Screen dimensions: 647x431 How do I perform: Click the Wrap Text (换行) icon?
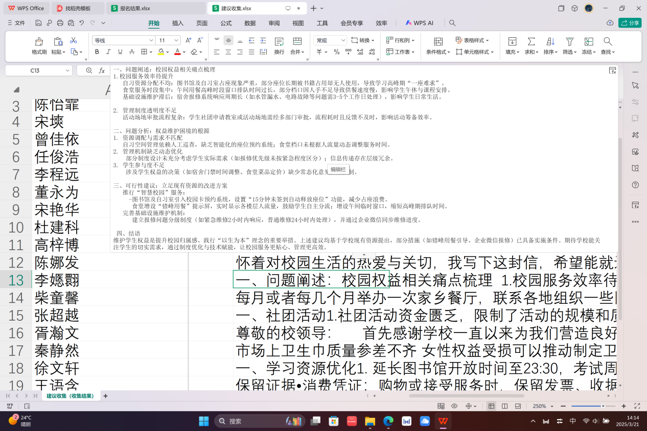(279, 42)
